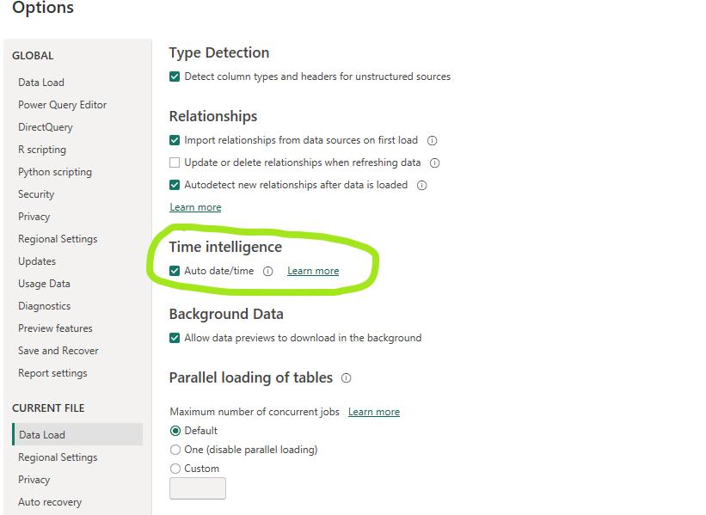The height and width of the screenshot is (515, 706).
Task: Open Learn more link under Relationships
Action: point(195,207)
